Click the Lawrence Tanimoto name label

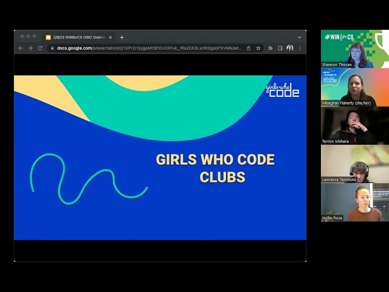point(339,179)
